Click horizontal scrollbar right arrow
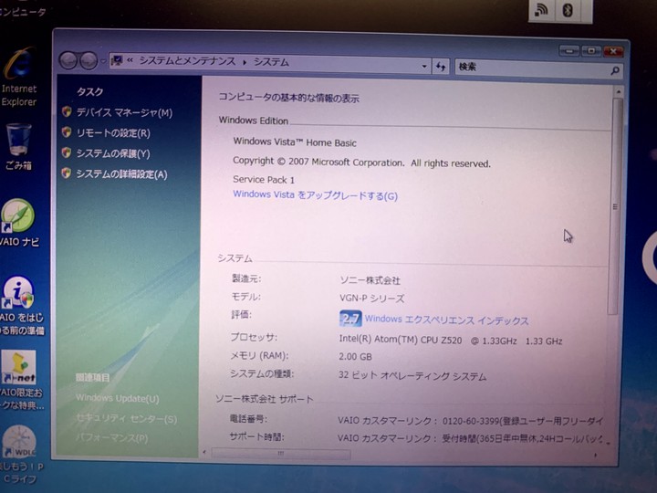 [x=595, y=455]
